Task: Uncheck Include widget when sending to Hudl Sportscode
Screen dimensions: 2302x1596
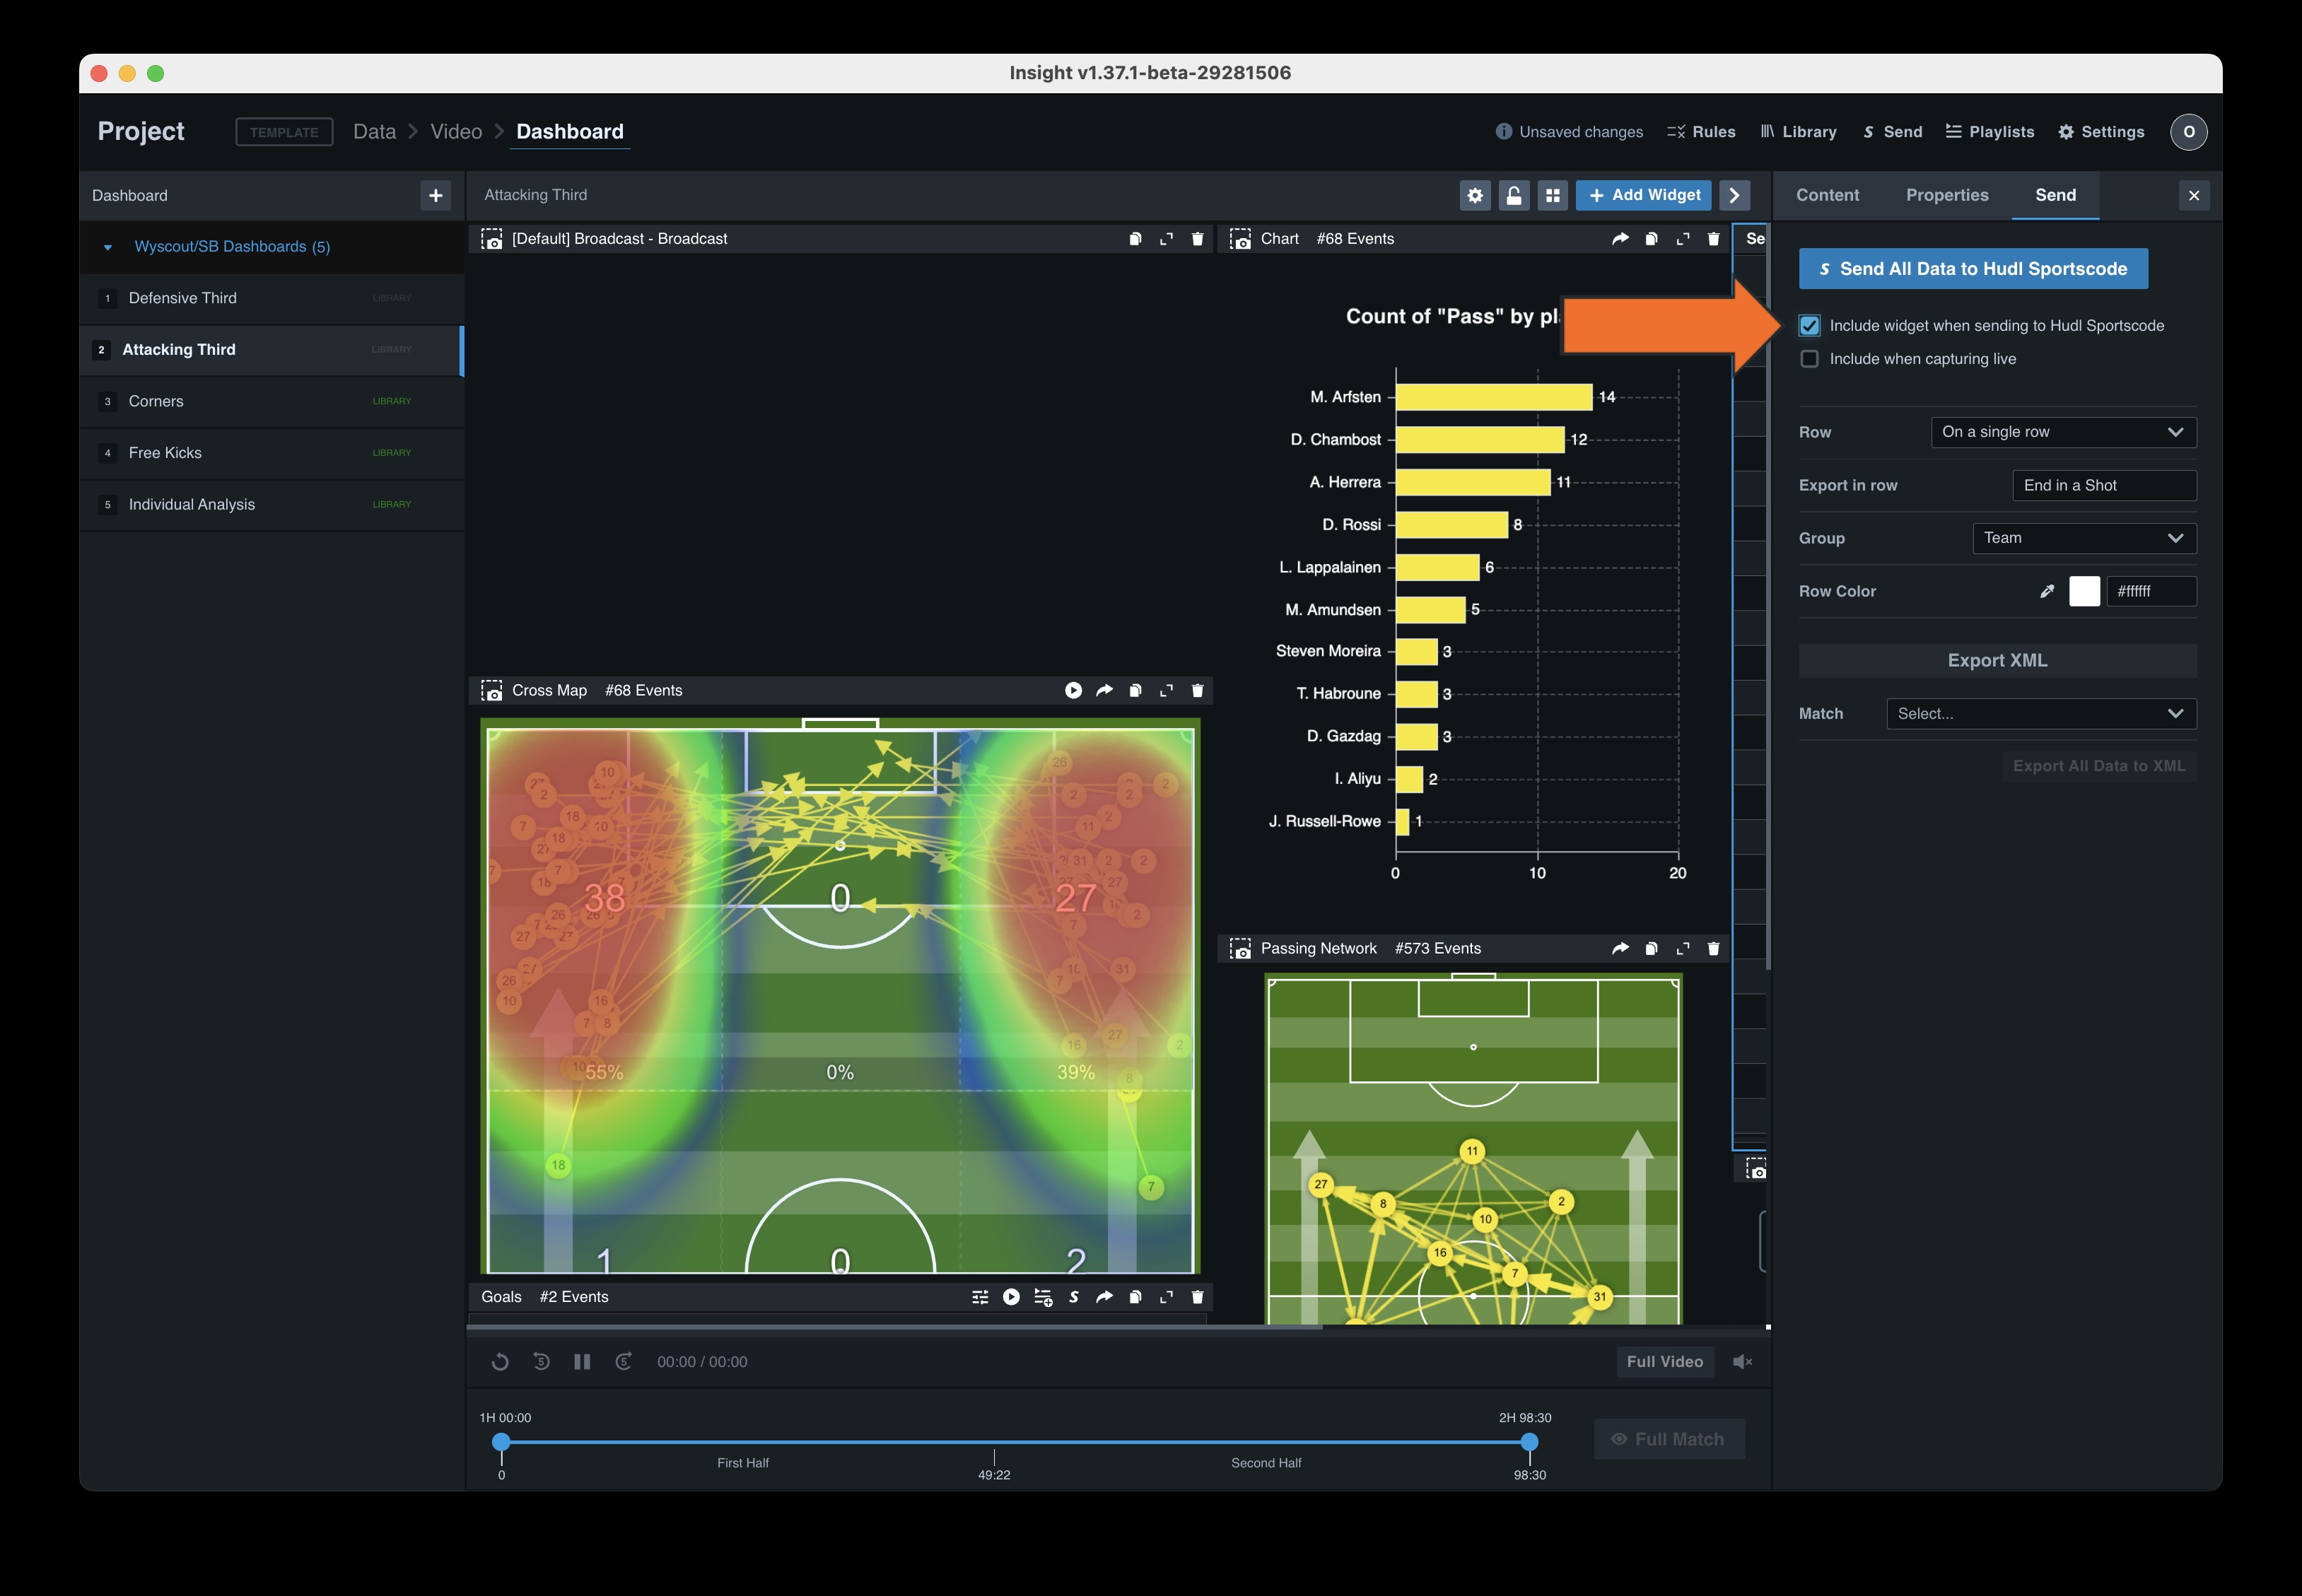Action: point(1809,325)
